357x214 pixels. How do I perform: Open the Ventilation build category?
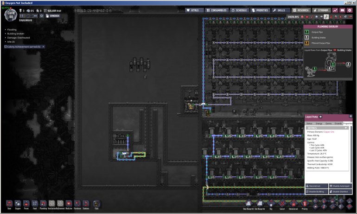pos(51,203)
